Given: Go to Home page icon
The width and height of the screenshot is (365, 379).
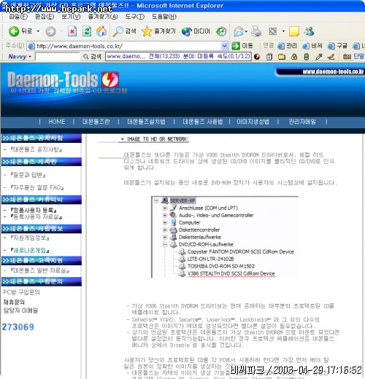Looking at the screenshot, I should tap(101, 31).
